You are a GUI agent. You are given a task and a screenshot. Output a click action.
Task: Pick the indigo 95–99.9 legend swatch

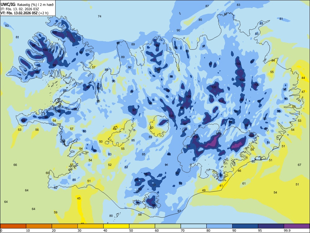tap(271, 226)
